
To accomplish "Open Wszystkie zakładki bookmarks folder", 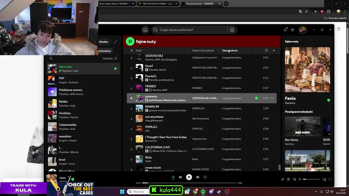I will (335, 18).
